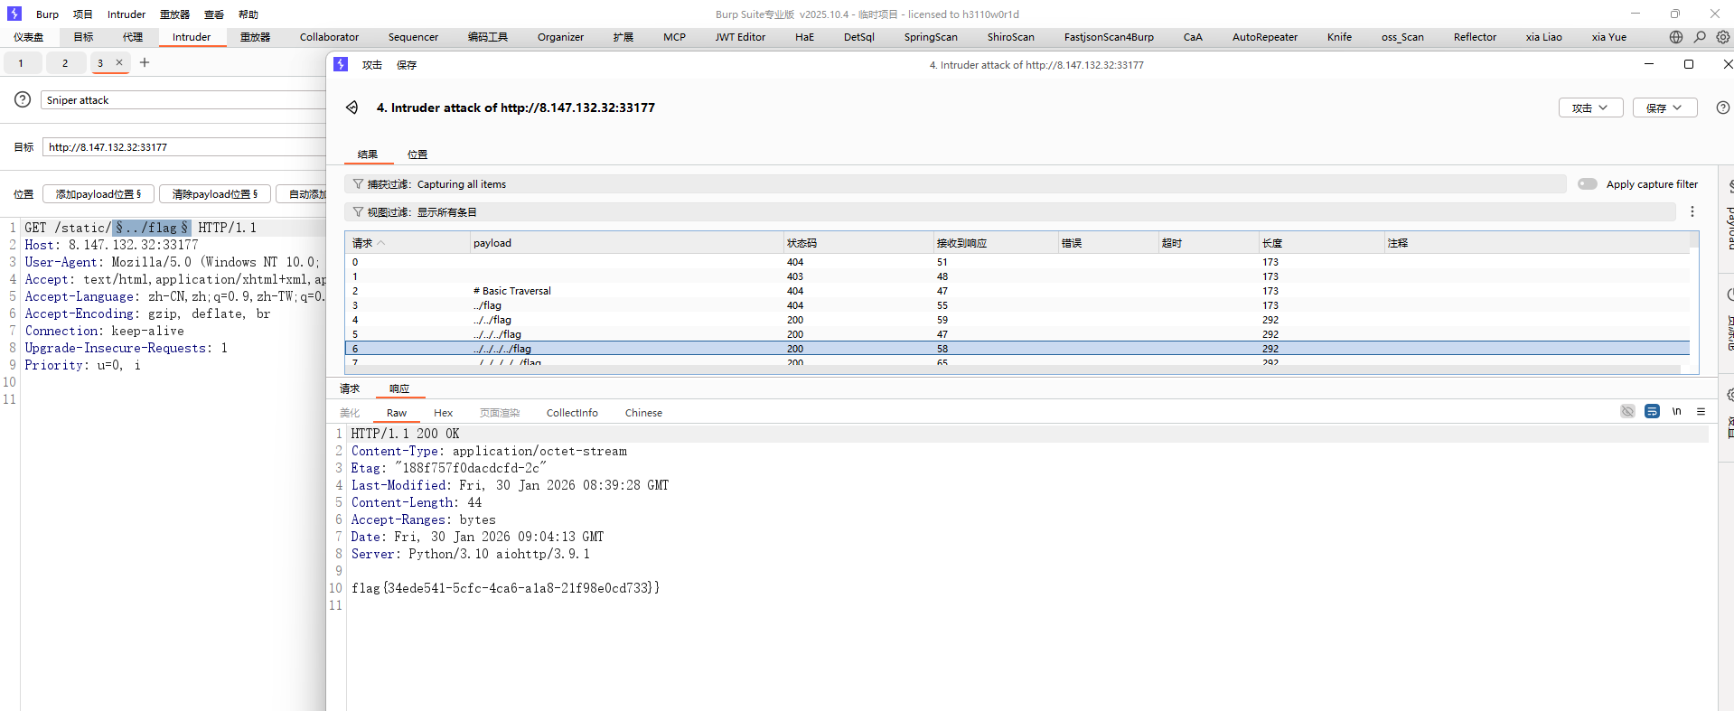
Task: Open the 帮助 menu
Action: [x=248, y=14]
